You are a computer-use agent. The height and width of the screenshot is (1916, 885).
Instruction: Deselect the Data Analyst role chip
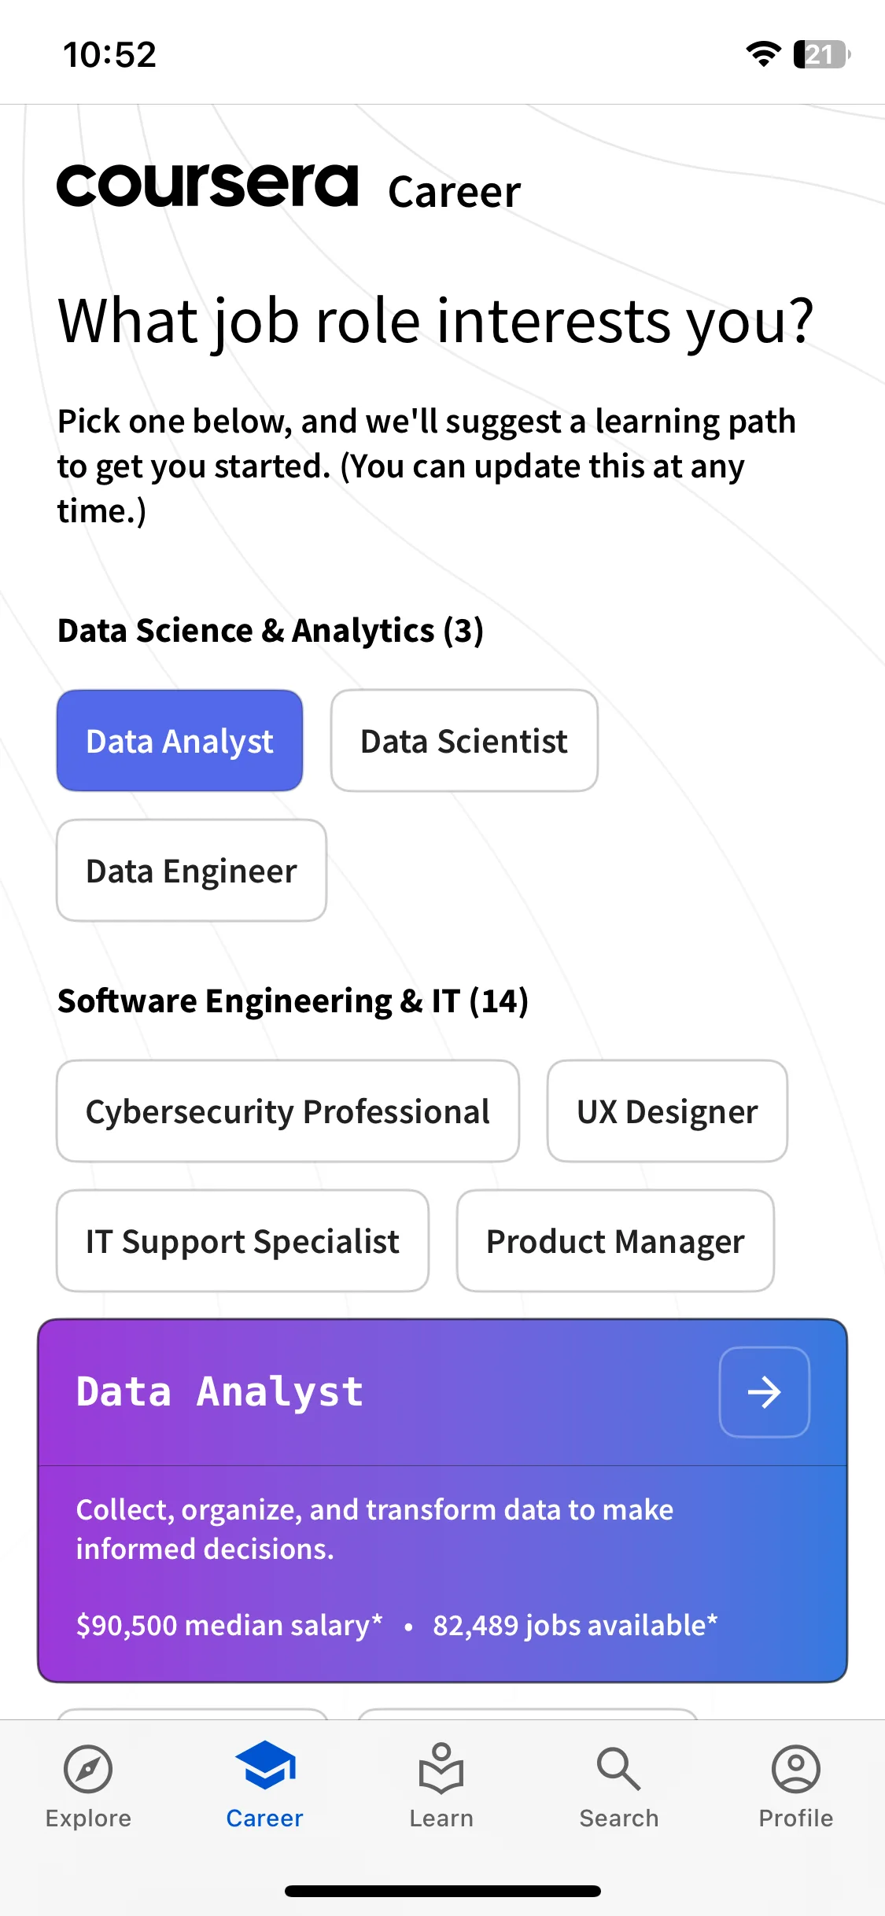[180, 741]
